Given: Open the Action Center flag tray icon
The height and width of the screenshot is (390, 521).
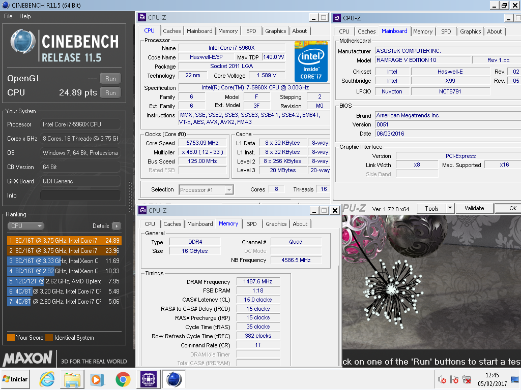Looking at the screenshot, I should click(x=454, y=379).
